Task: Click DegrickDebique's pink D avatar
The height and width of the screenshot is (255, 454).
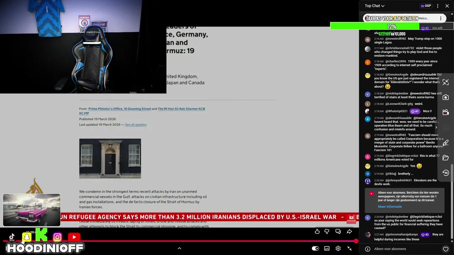Action: pyautogui.click(x=368, y=157)
